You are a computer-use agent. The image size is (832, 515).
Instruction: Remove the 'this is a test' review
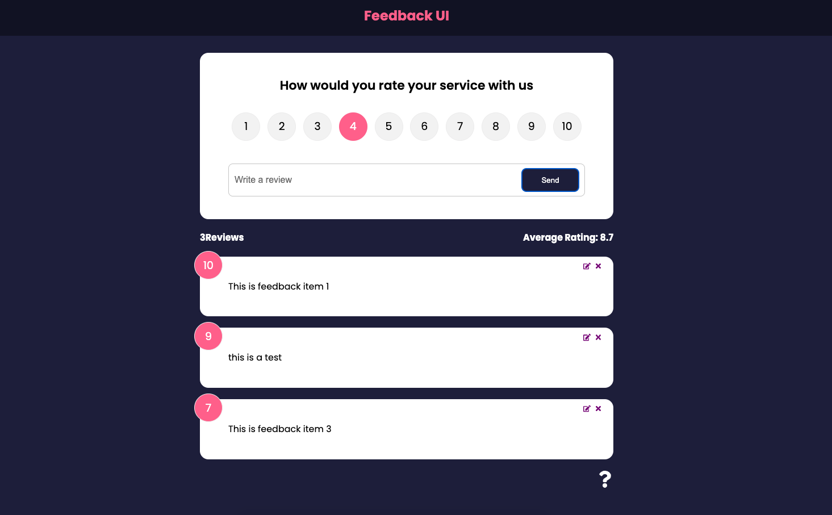click(x=598, y=337)
